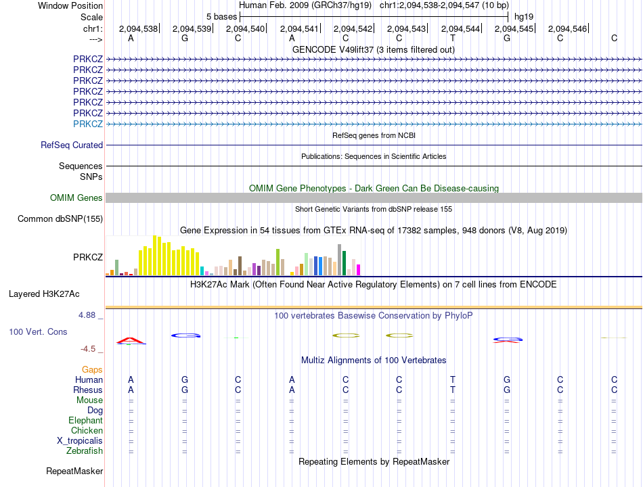Click the 100 Vert. Cons label

(x=38, y=332)
